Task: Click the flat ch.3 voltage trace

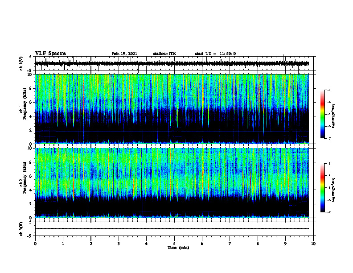Action: [172, 229]
